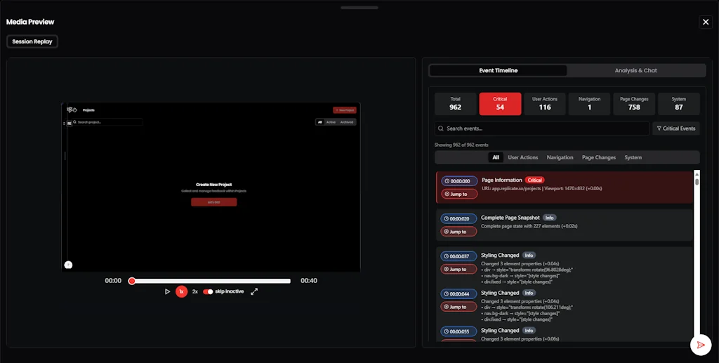Click the red send arrow floating button

coord(701,345)
